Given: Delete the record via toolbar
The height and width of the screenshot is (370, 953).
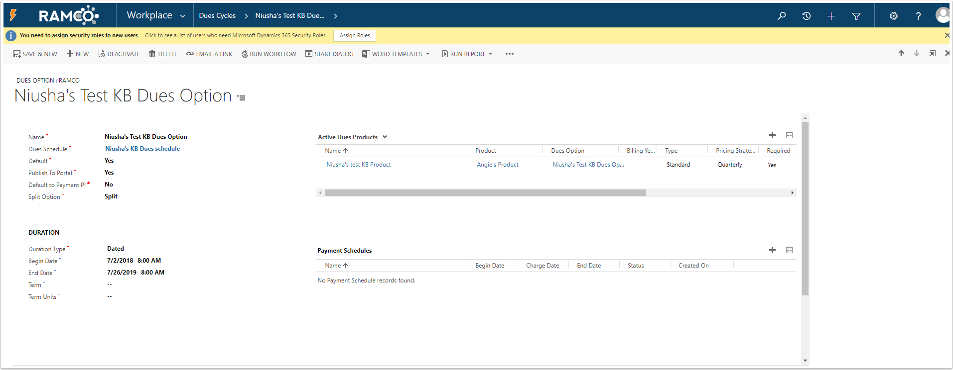Looking at the screenshot, I should click(x=163, y=54).
